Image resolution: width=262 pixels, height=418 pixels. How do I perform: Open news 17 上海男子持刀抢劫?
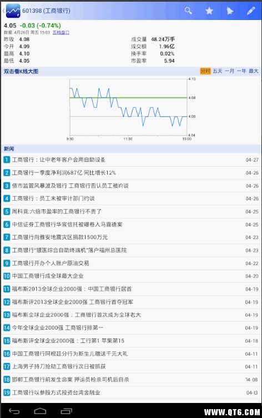click(131, 366)
